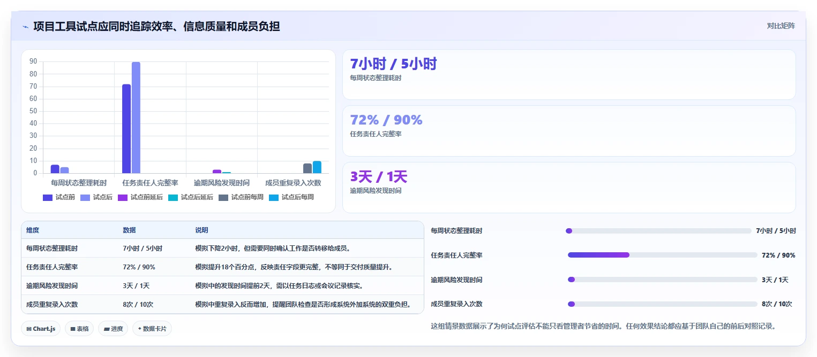Toggle the 试点后每周 legend entry

tap(291, 197)
